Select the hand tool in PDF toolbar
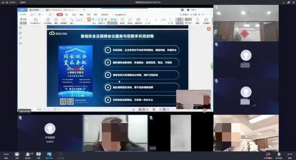296x160 pixels. click(x=23, y=19)
